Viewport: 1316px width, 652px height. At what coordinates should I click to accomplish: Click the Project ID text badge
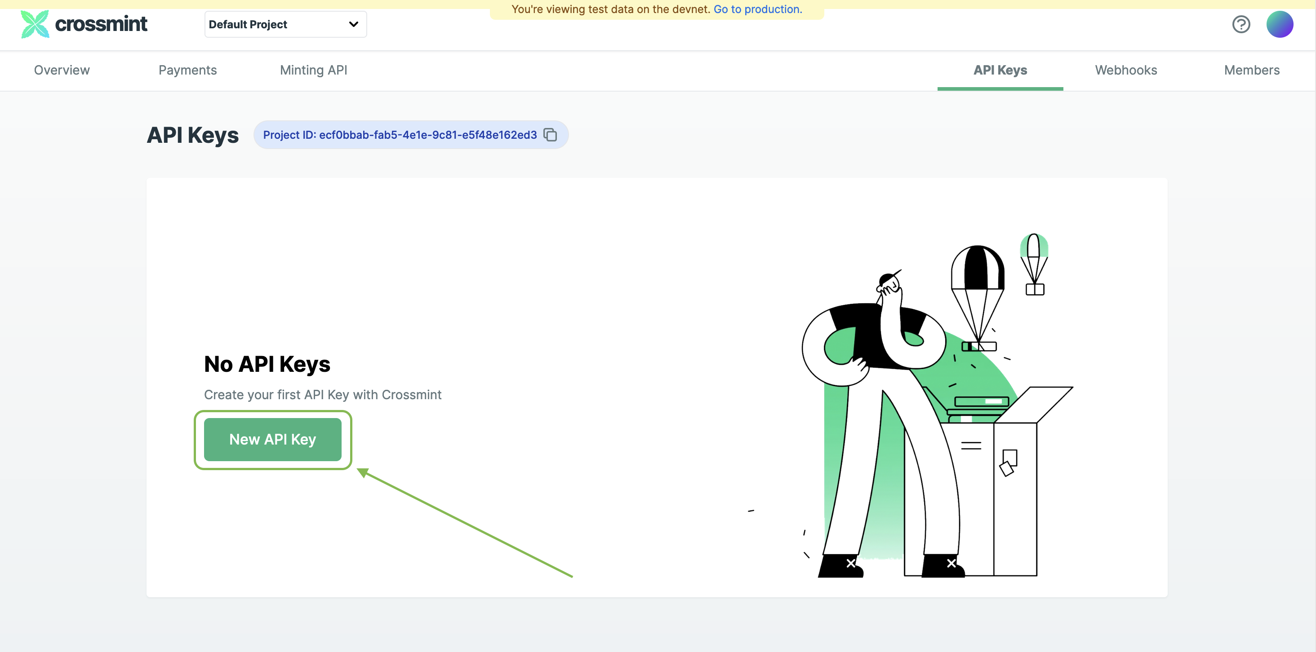tap(400, 135)
